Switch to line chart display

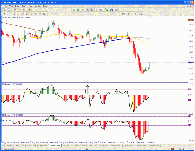pos(82,10)
